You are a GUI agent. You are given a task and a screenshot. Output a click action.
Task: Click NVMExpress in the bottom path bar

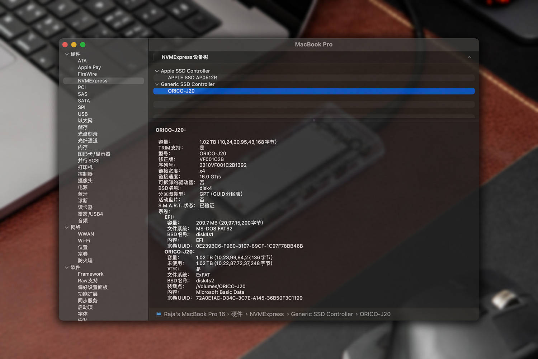[266, 314]
